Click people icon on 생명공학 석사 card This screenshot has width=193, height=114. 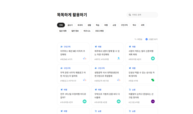pos(96,68)
